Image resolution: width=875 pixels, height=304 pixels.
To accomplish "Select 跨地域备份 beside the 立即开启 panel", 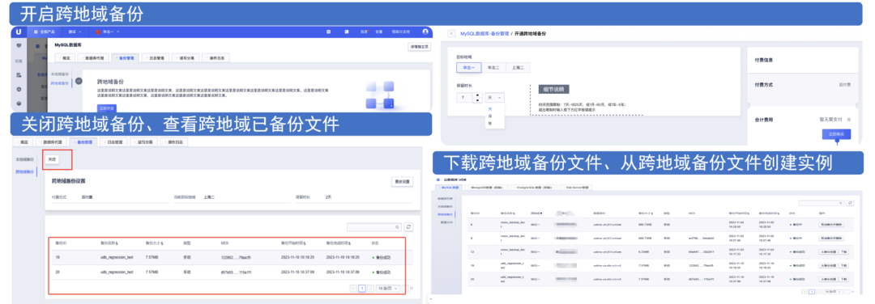I will [60, 83].
